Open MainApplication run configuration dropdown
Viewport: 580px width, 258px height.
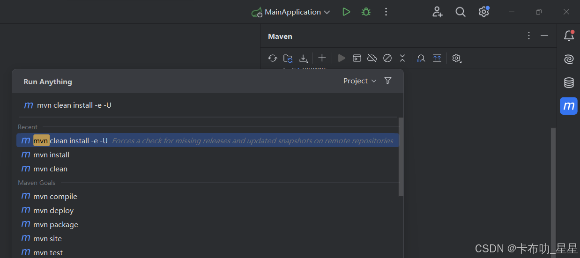(291, 12)
